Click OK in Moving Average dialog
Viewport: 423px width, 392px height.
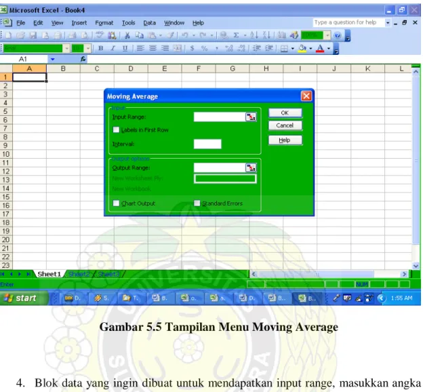coord(285,113)
